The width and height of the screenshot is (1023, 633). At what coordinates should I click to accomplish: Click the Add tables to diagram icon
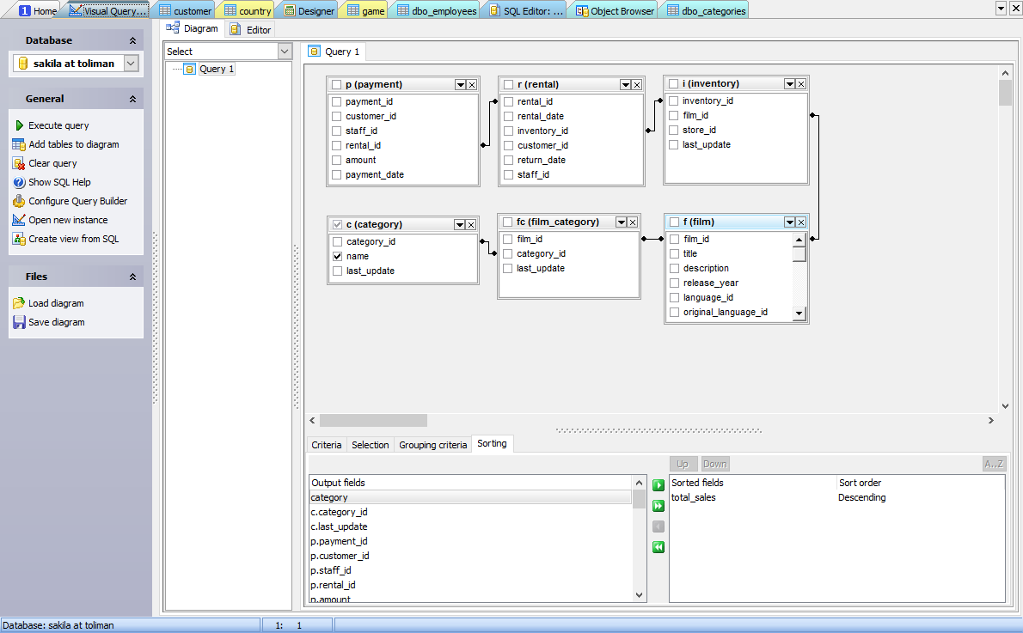tap(19, 144)
